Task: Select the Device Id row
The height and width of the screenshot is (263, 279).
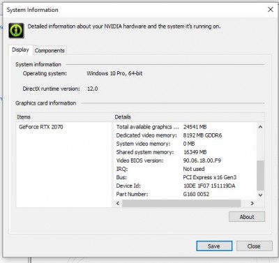Action: [x=176, y=186]
